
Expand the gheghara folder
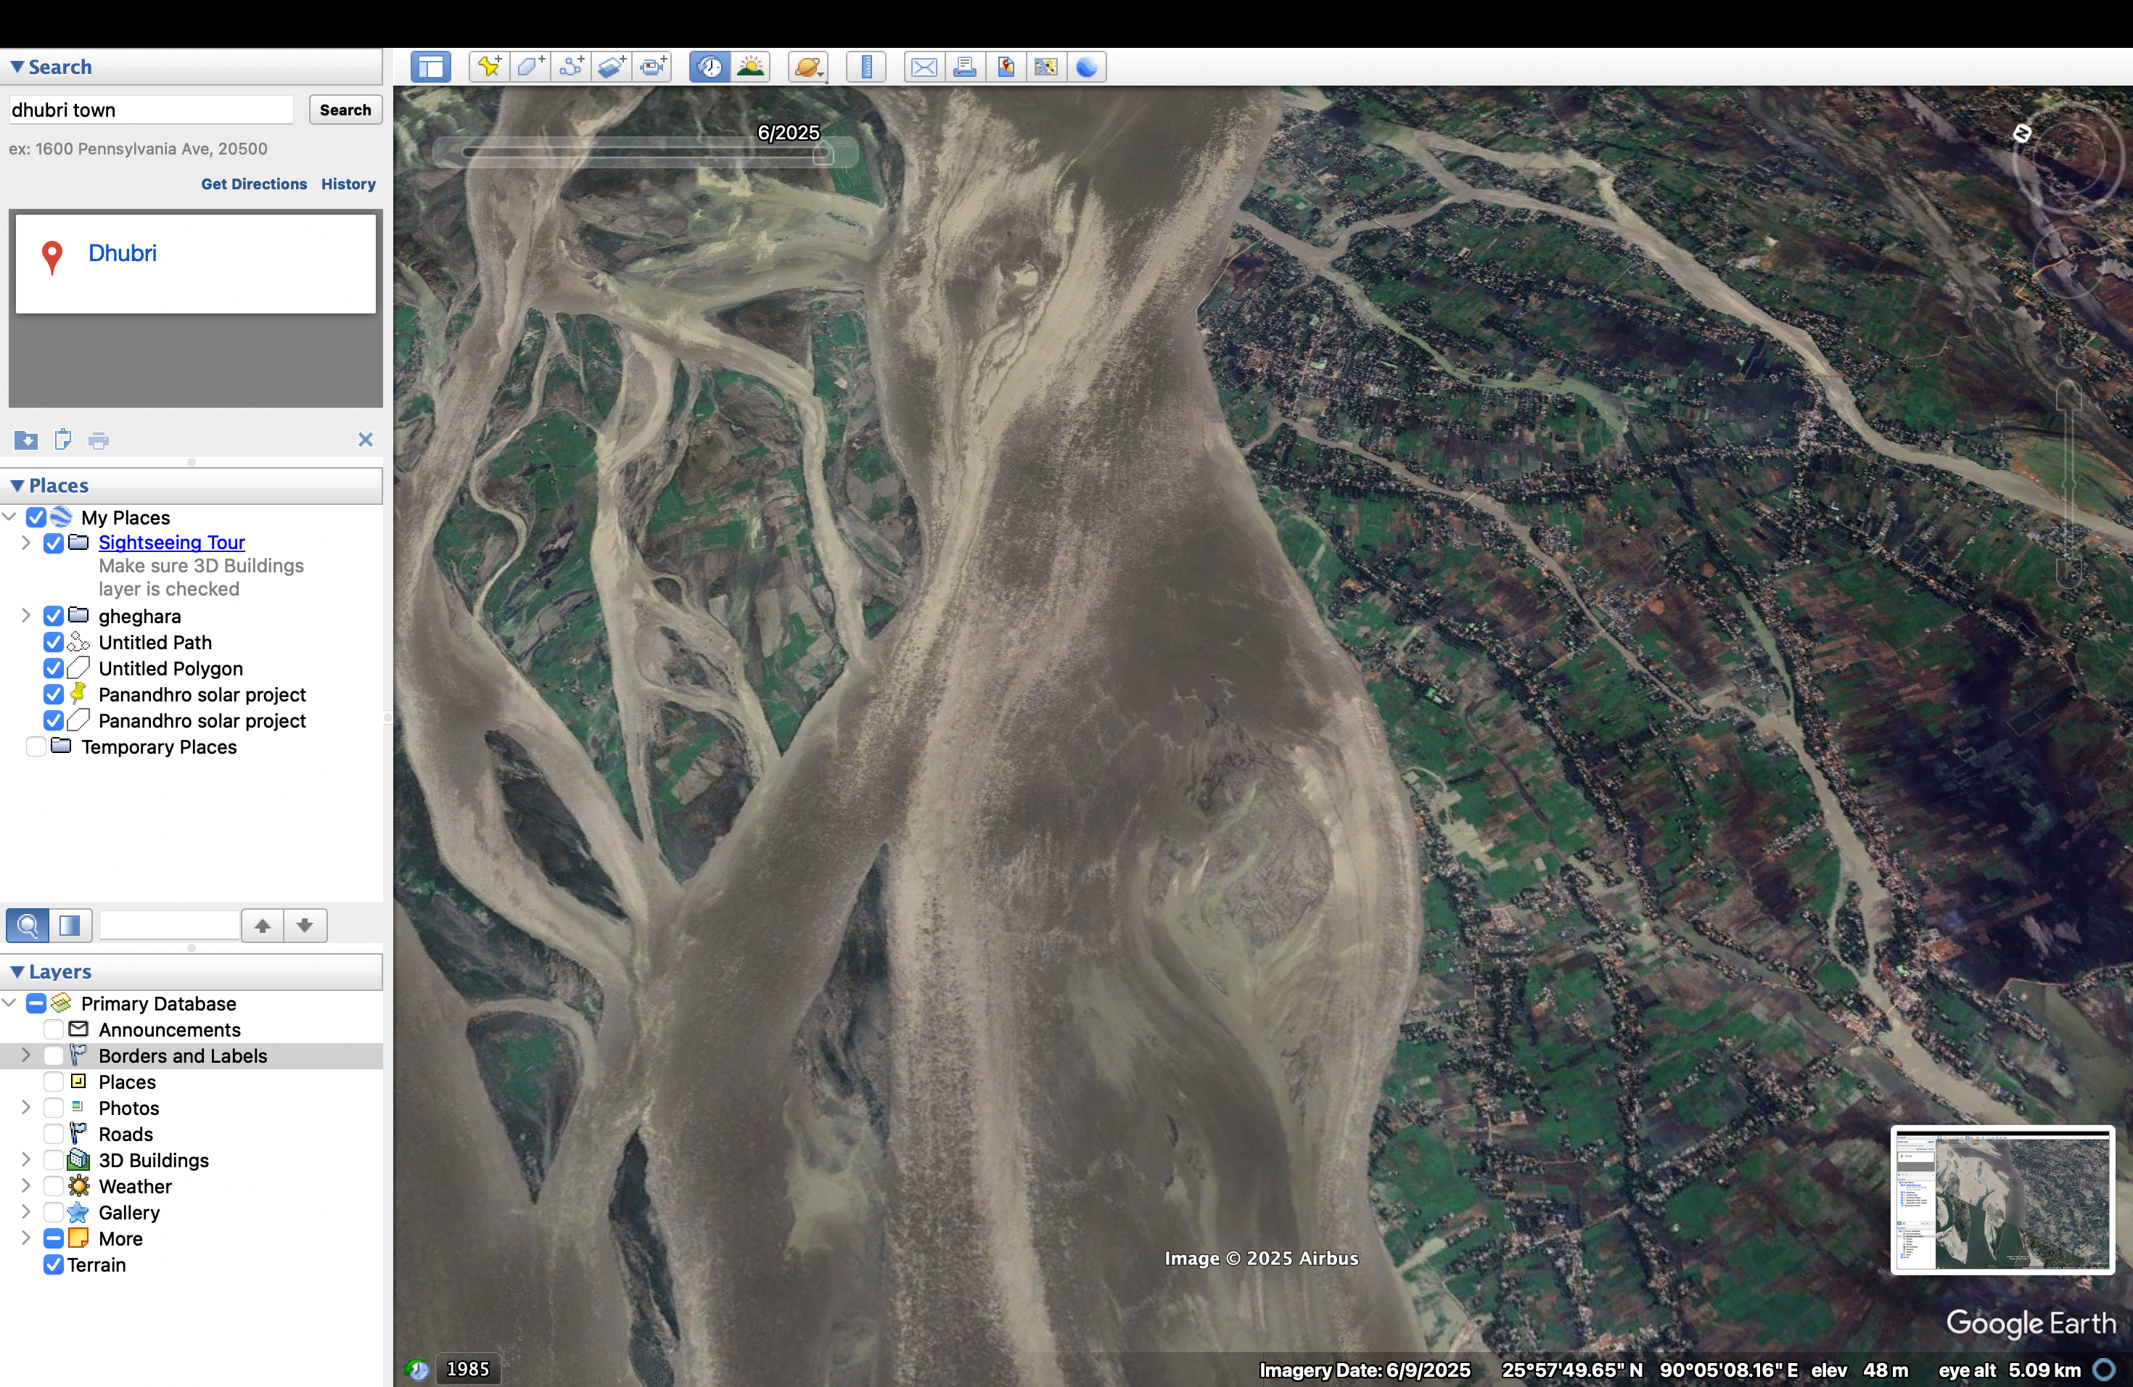tap(25, 616)
